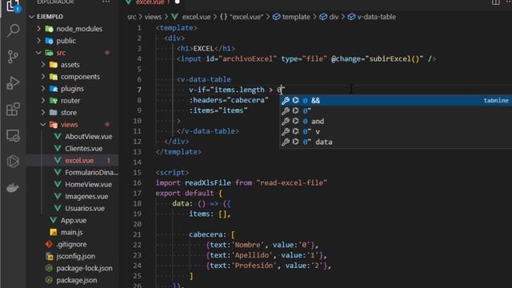Viewport: 512px width, 288px height.
Task: Click the views folder icon
Action: pos(54,125)
